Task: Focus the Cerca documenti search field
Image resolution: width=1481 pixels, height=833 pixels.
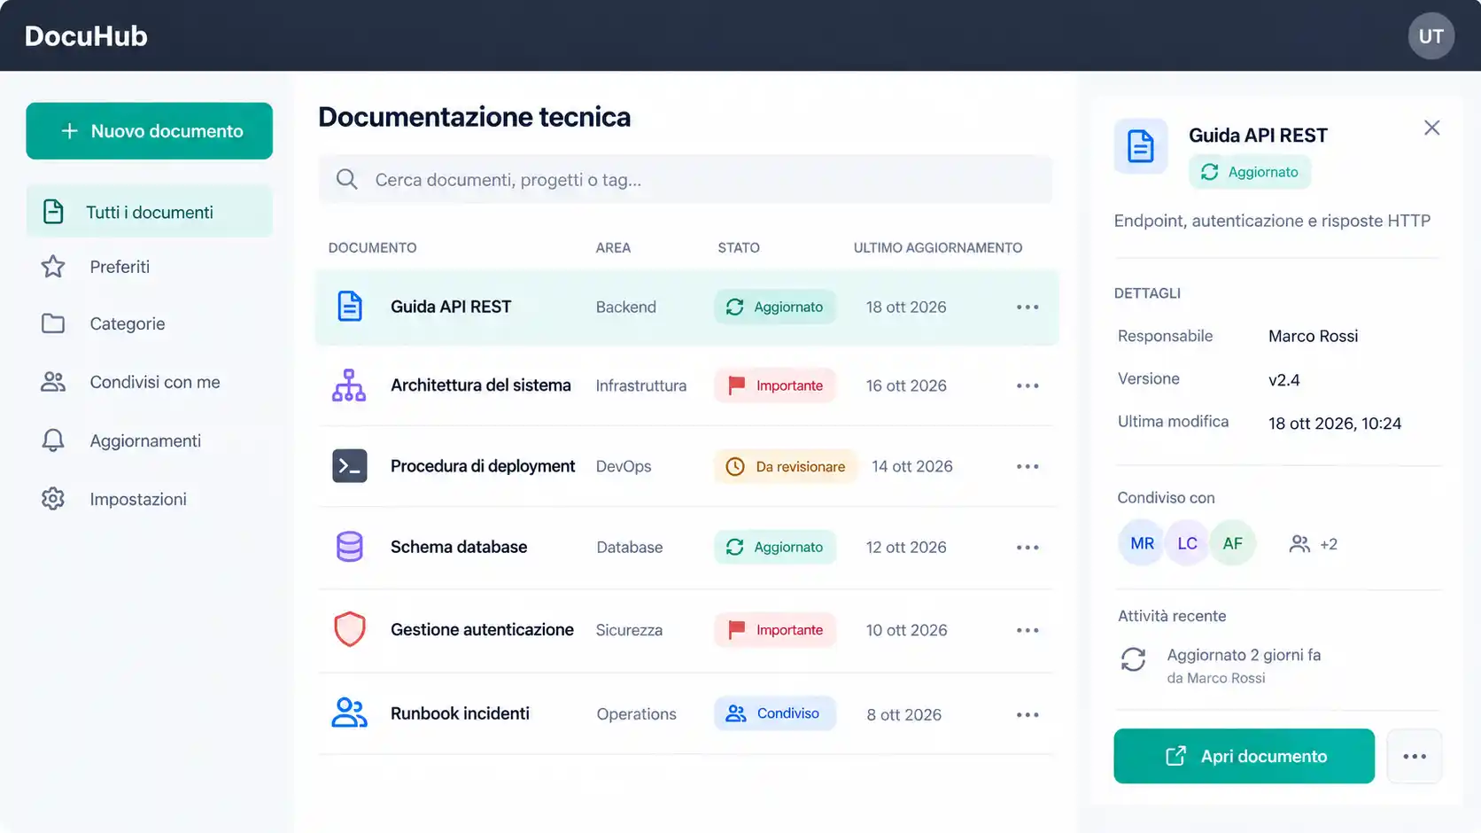Action: [x=686, y=180]
